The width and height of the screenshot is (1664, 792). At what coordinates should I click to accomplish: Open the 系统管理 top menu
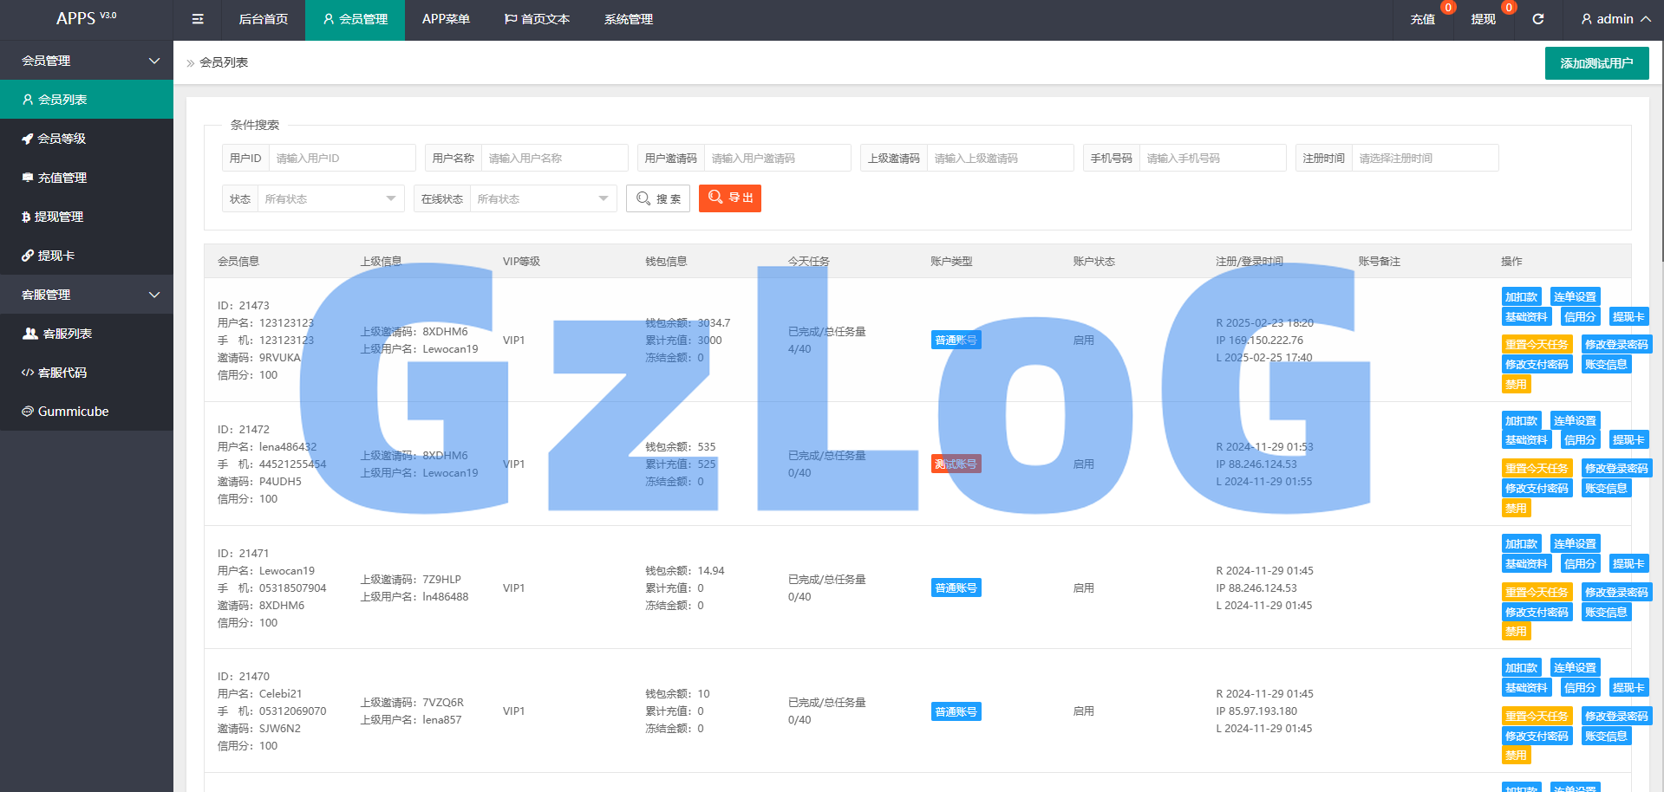(629, 19)
